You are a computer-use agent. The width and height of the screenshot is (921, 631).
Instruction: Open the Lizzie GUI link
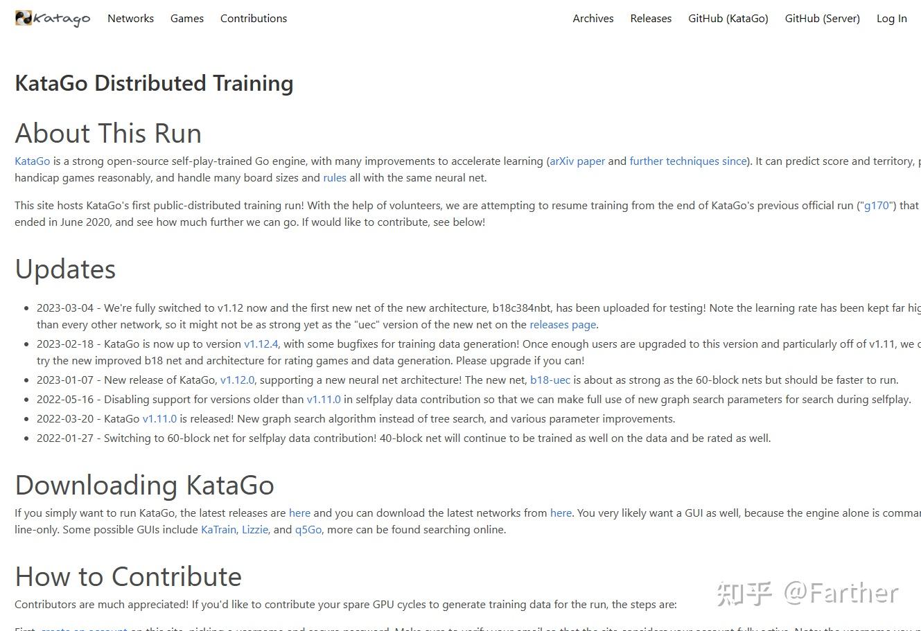tap(255, 529)
